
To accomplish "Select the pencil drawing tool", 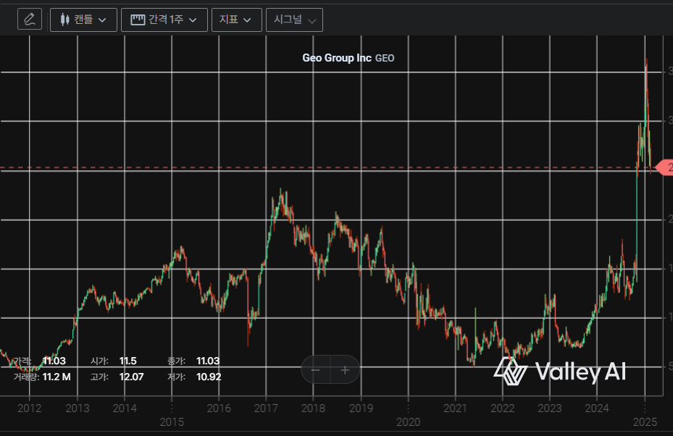I will click(x=30, y=20).
